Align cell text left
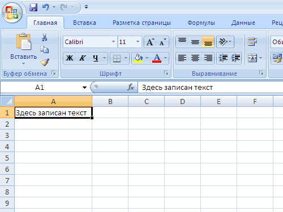 tap(182, 58)
